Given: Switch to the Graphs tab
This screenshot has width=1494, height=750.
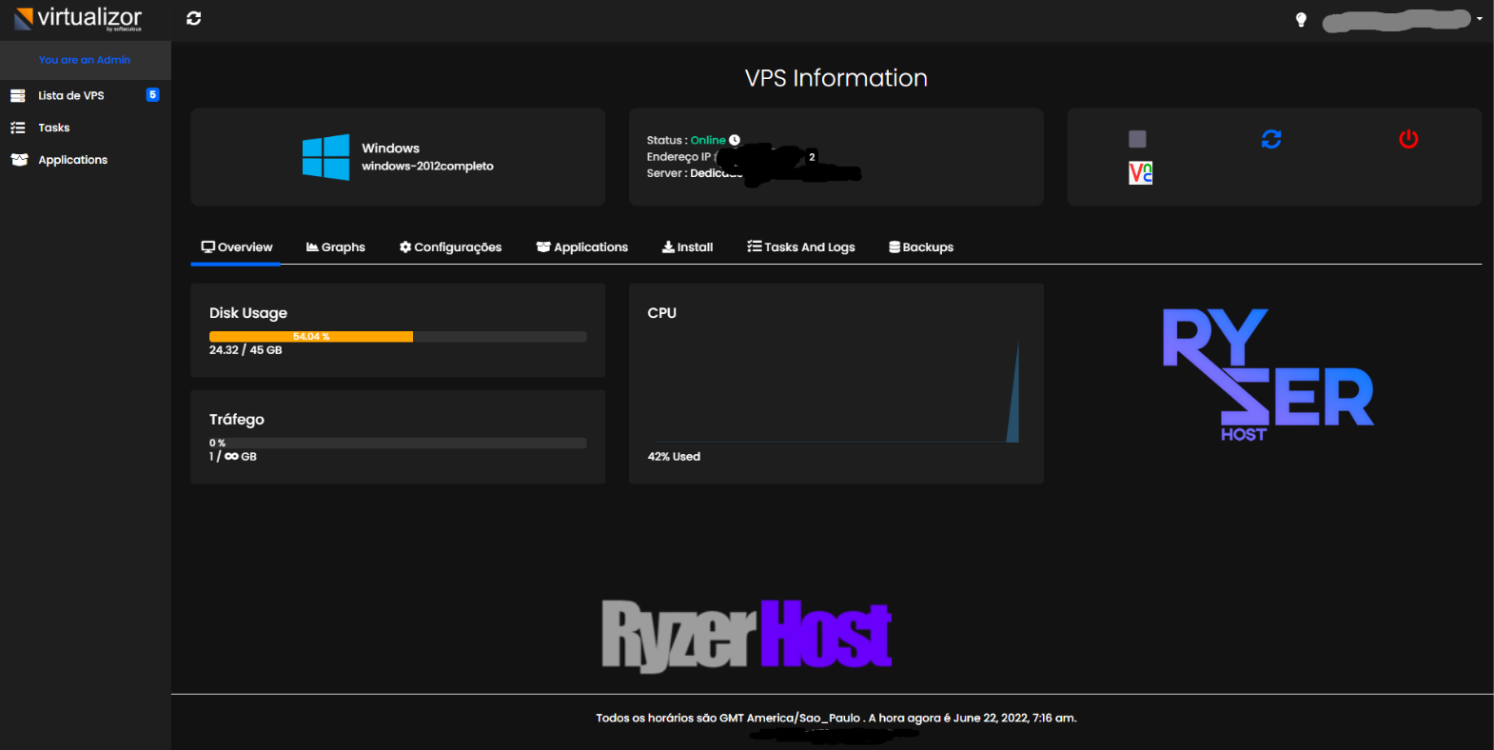Looking at the screenshot, I should coord(336,247).
